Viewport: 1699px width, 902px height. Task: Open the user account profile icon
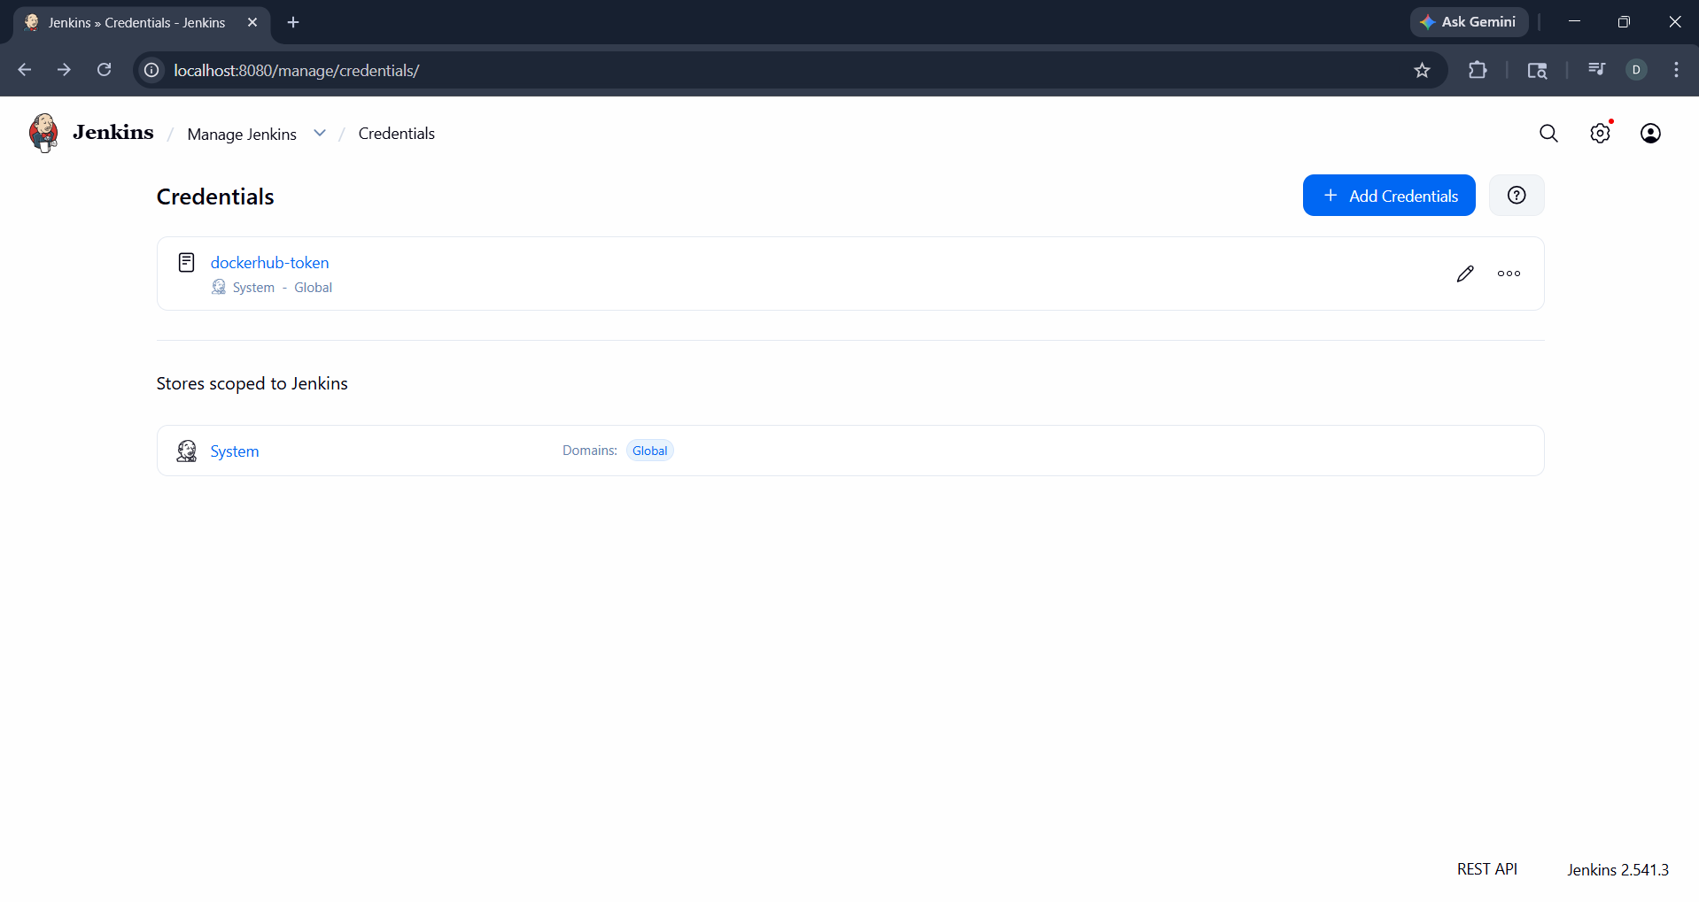tap(1650, 133)
